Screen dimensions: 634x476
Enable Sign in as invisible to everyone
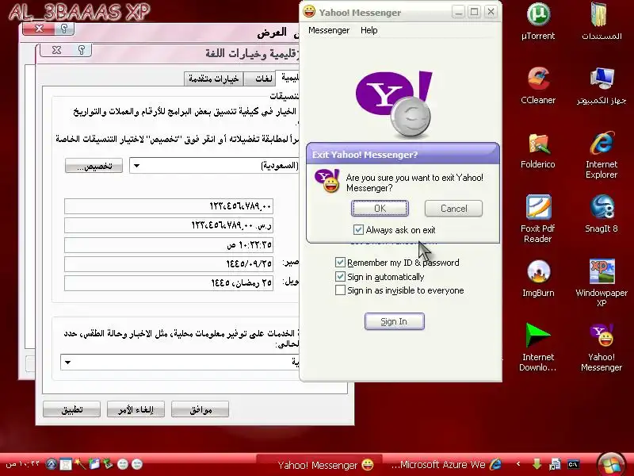[340, 290]
